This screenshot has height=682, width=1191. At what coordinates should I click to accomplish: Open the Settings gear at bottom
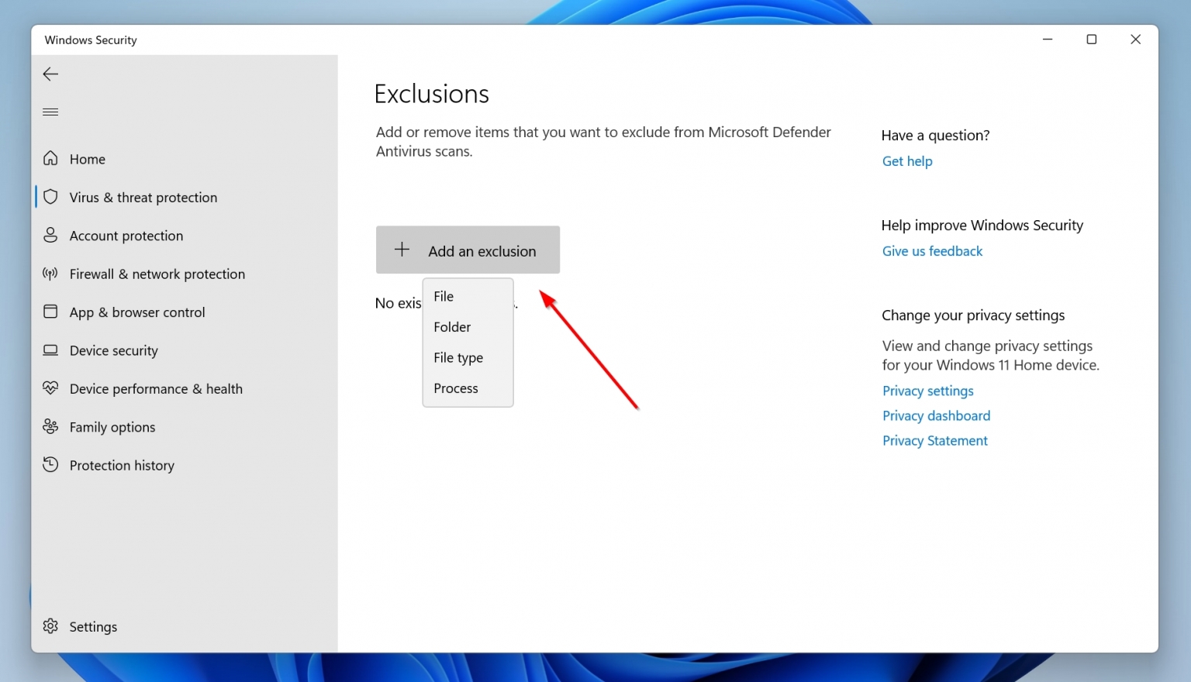(x=92, y=626)
